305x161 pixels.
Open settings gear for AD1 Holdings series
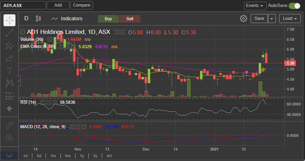point(123,32)
